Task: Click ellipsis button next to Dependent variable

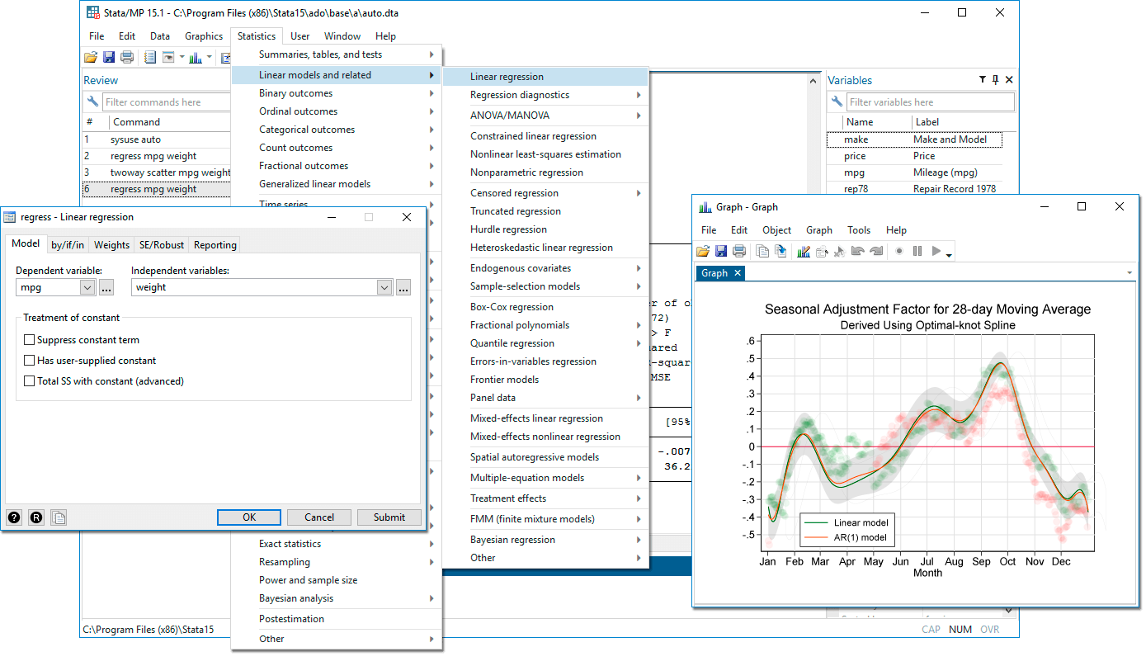Action: coord(106,287)
